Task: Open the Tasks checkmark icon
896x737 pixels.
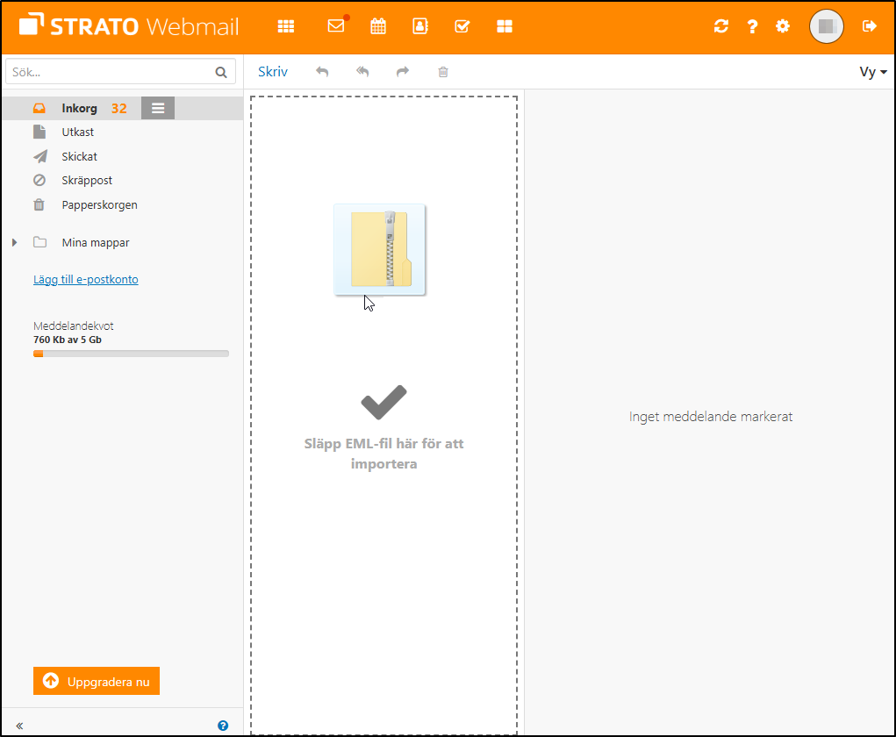Action: click(462, 26)
